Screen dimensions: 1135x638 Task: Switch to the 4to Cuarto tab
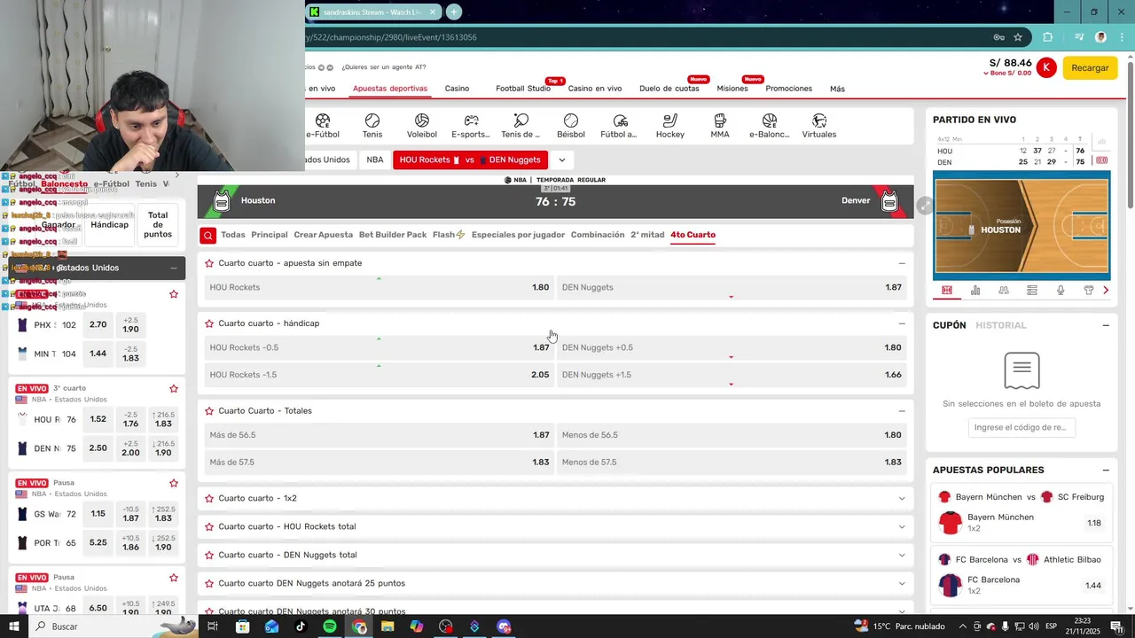coord(693,235)
